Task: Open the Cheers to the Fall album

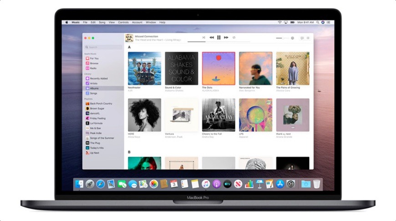Action: pyautogui.click(x=218, y=115)
